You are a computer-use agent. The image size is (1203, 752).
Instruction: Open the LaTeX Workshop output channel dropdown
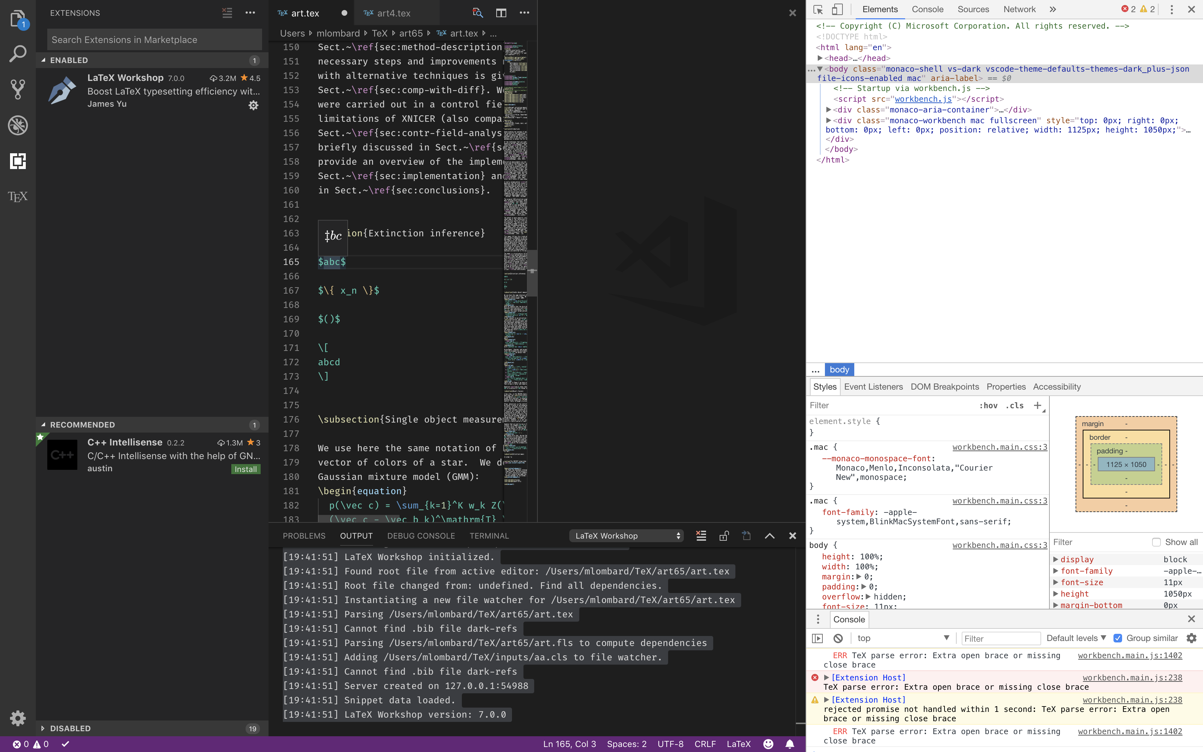626,536
